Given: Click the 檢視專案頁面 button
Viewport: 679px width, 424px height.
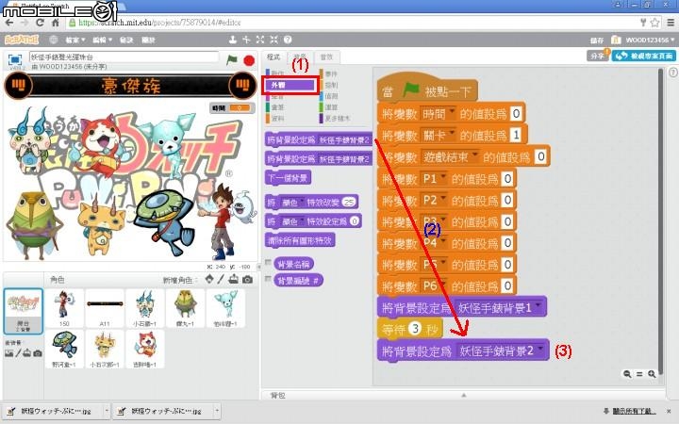Looking at the screenshot, I should click(644, 56).
